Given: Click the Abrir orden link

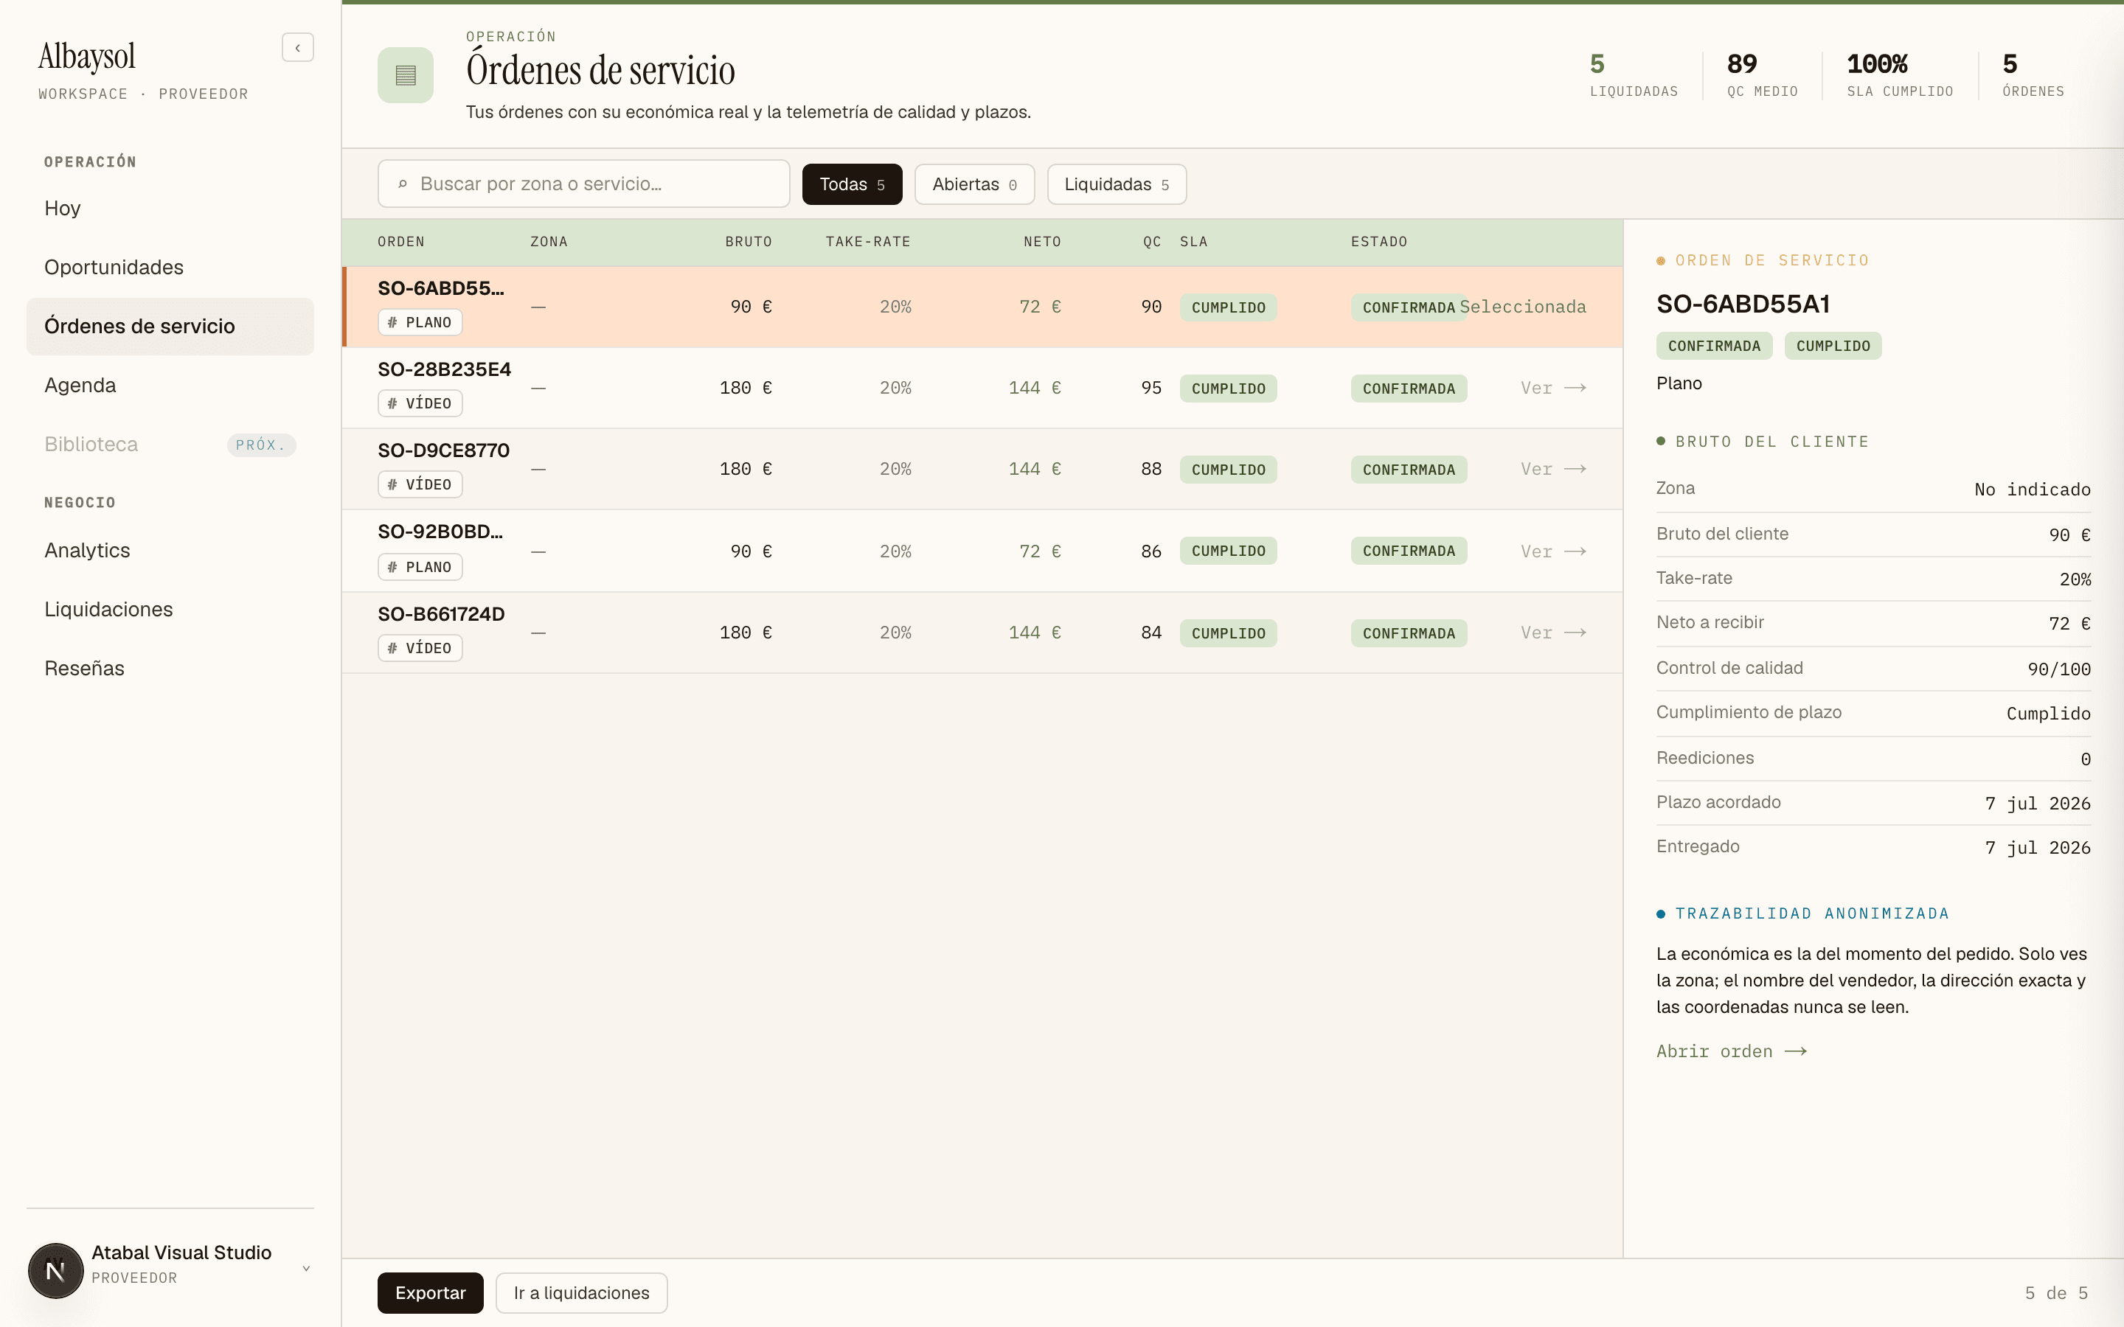Looking at the screenshot, I should point(1731,1051).
